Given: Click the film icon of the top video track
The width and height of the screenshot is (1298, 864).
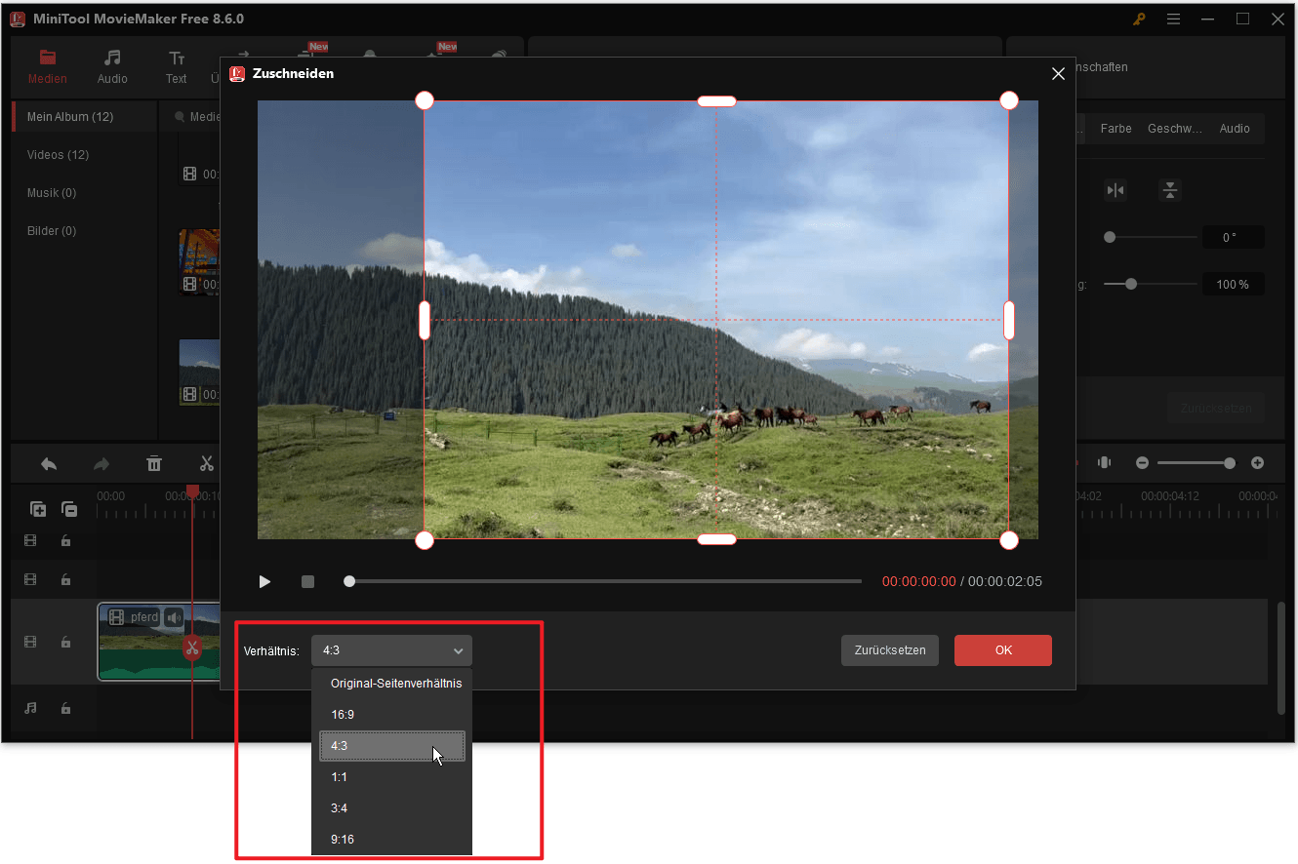Looking at the screenshot, I should click(30, 541).
